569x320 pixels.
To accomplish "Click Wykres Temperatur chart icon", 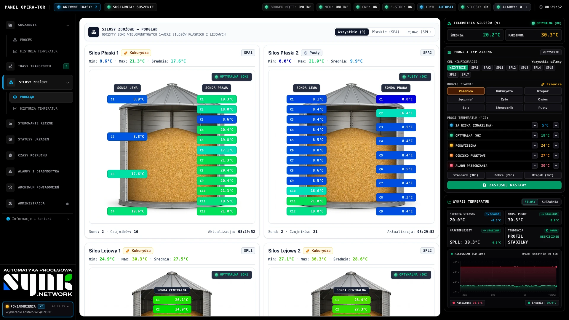I will point(449,202).
